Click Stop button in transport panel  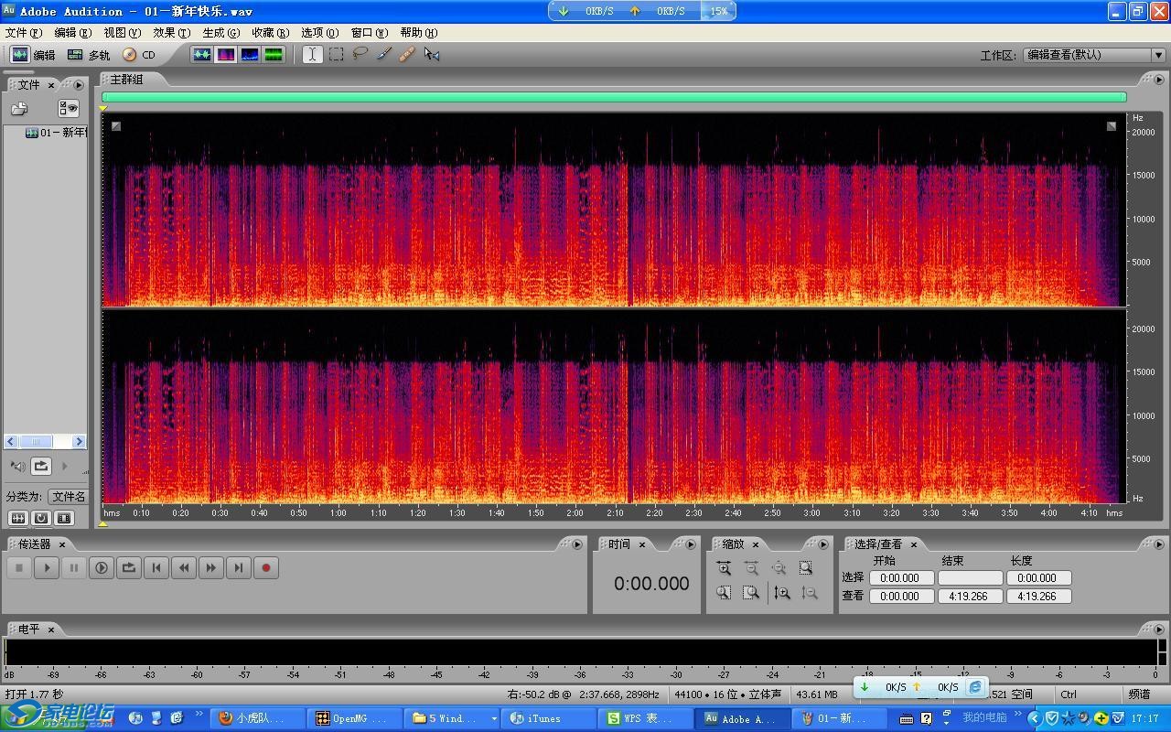click(19, 567)
